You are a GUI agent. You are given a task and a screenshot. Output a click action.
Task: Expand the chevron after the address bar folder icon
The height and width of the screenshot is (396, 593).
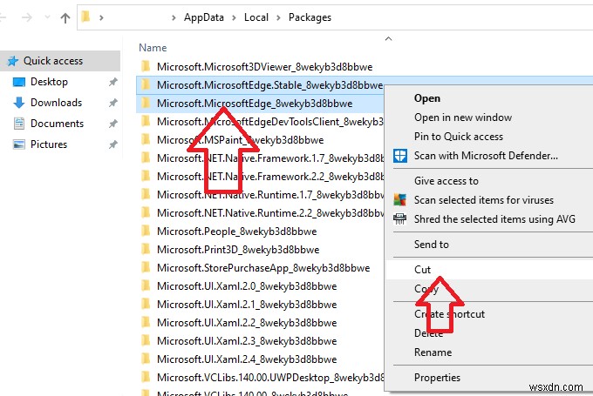point(101,17)
